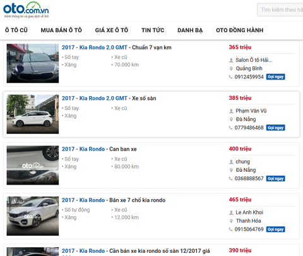Click the location pin next to Quảng Bình
303x256 pixels.
(x=231, y=68)
